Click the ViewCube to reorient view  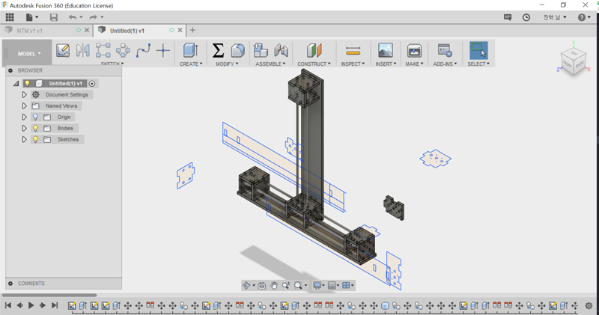tap(573, 61)
